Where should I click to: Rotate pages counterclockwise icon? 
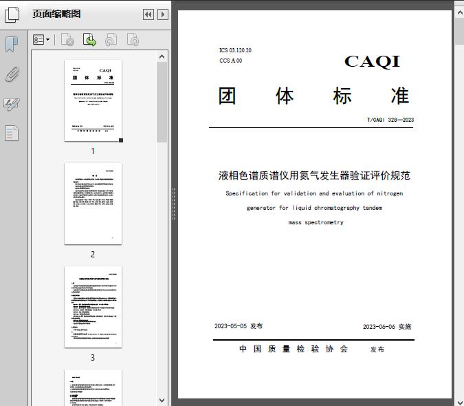[x=111, y=40]
